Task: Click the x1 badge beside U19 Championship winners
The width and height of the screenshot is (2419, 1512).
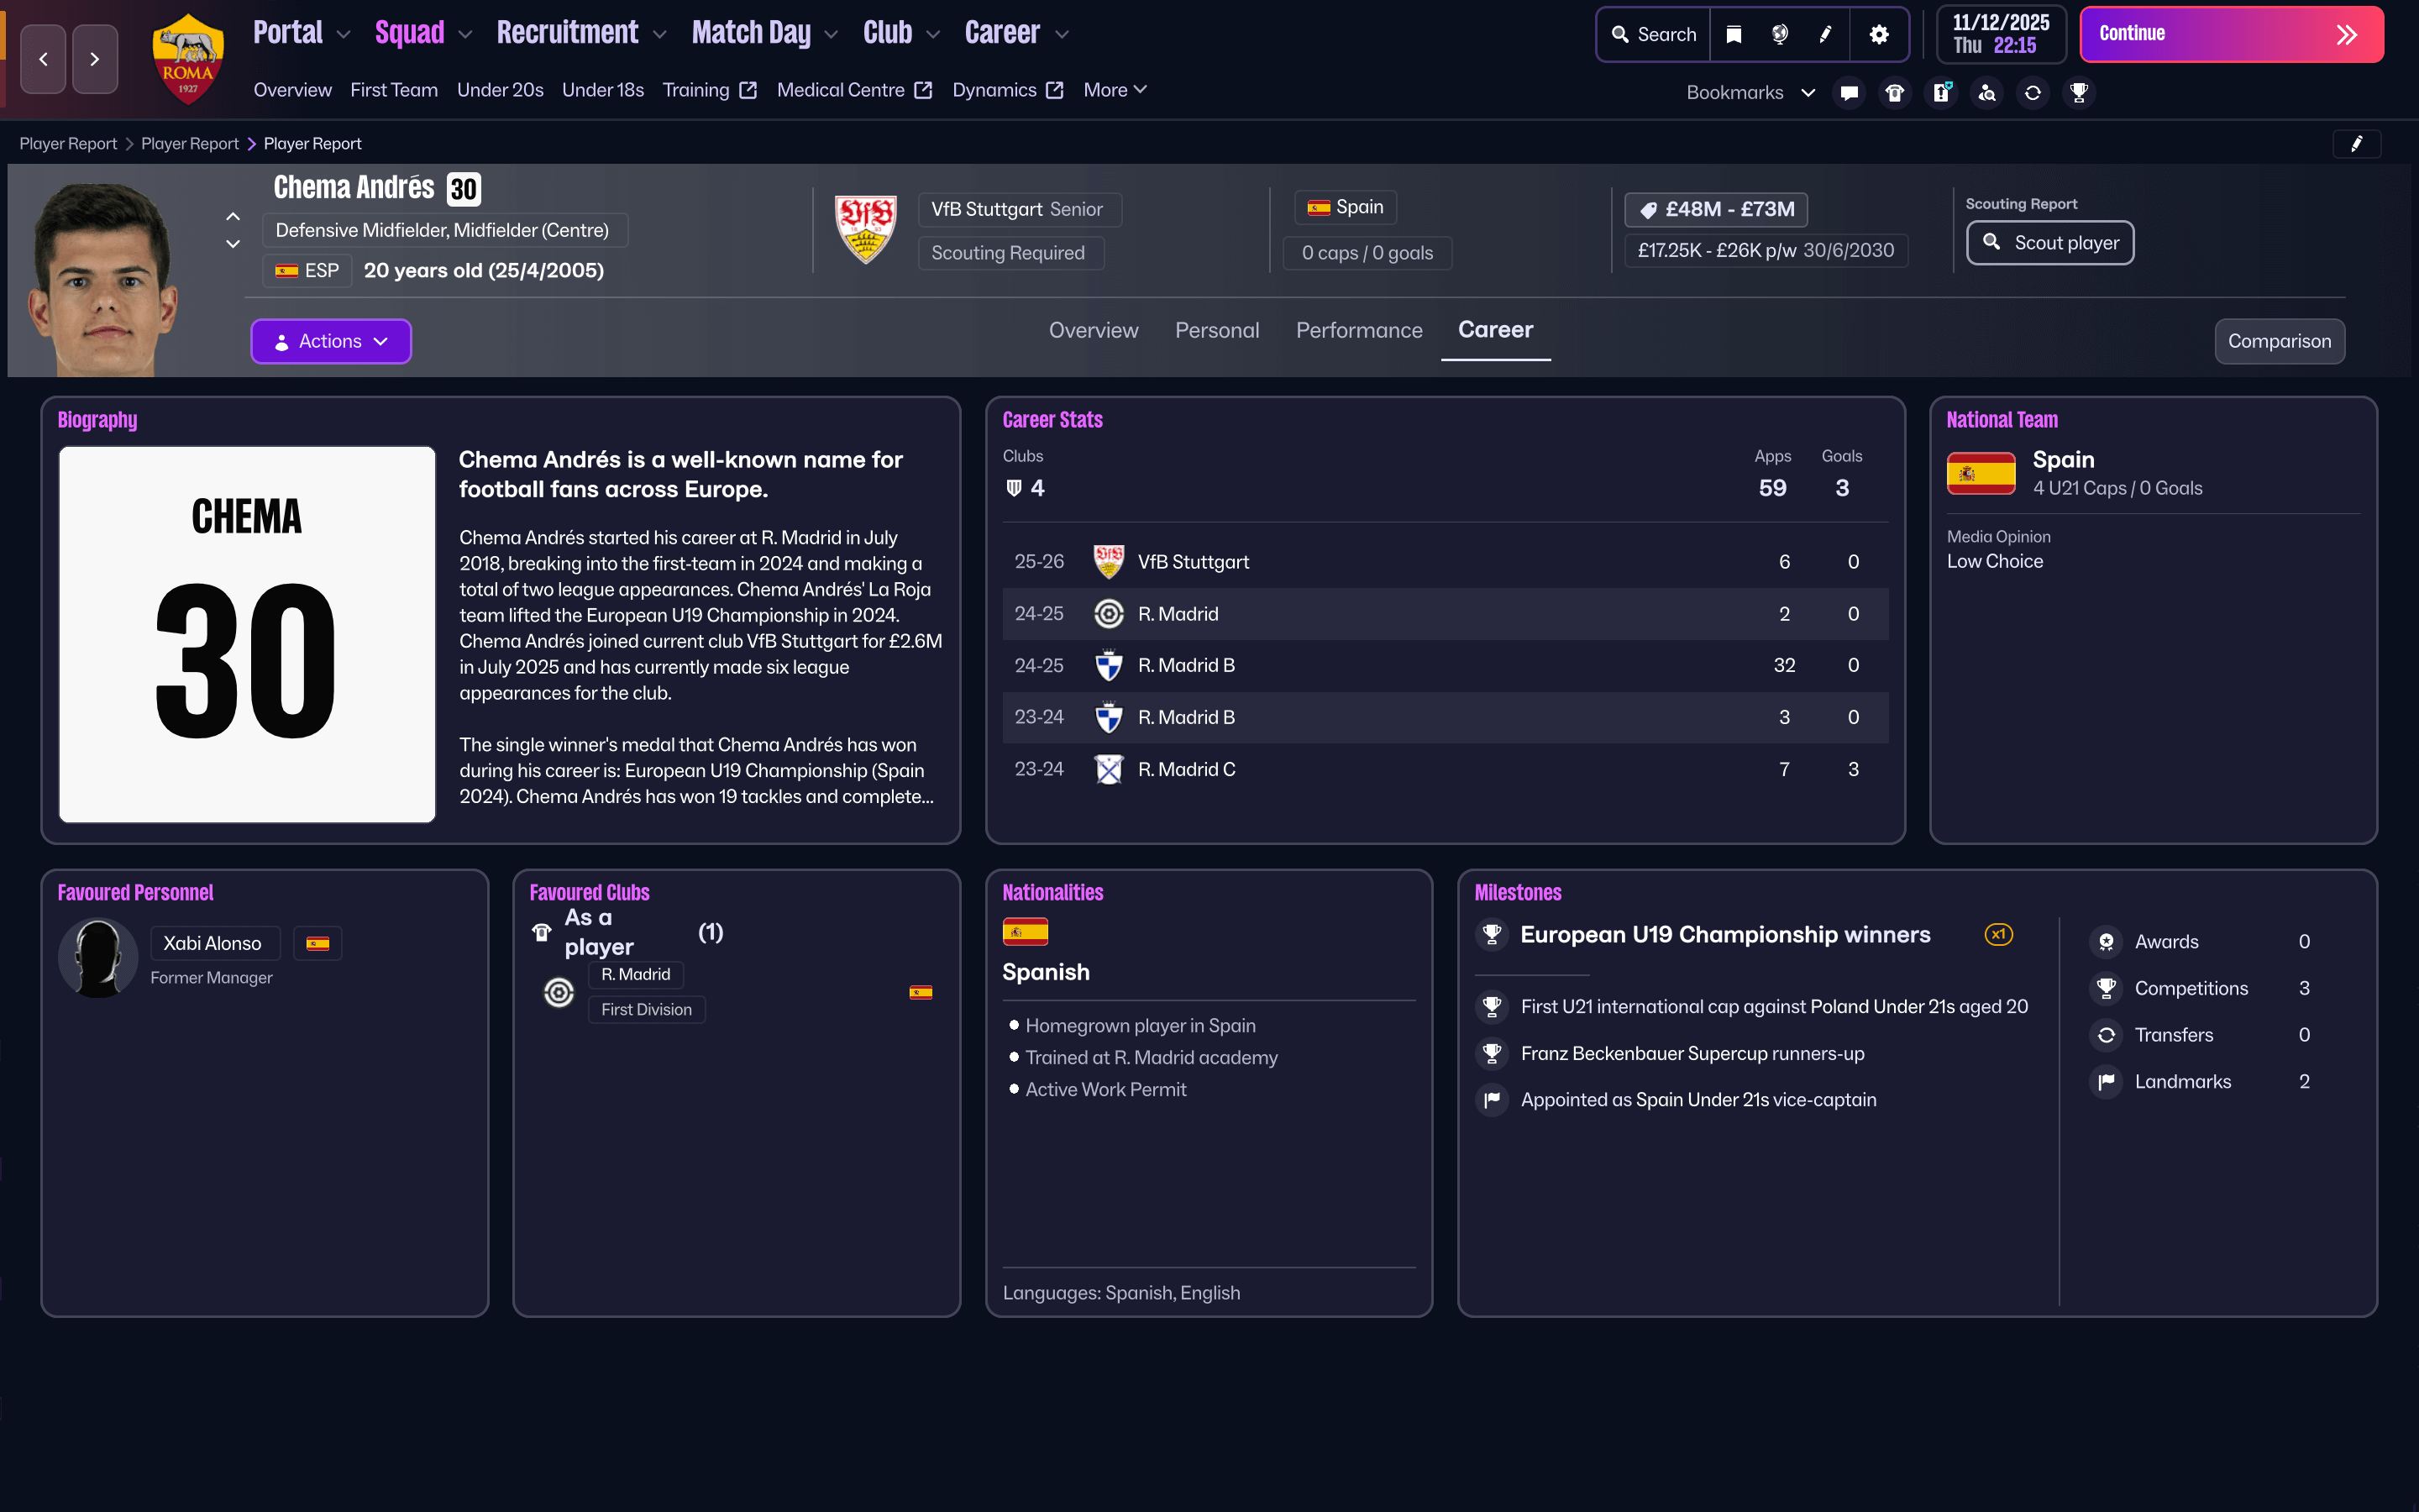Action: click(x=1998, y=934)
